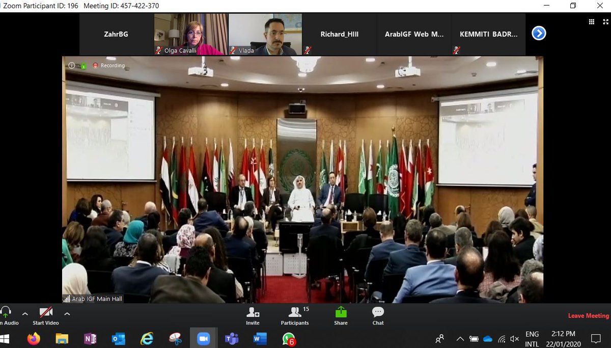Click the meeting information icon
Image resolution: width=611 pixels, height=348 pixels.
[71, 65]
